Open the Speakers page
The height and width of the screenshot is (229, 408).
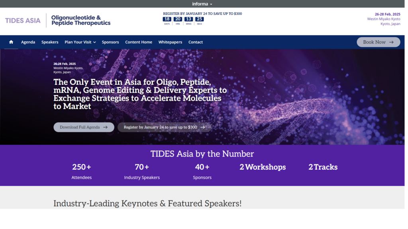tap(50, 42)
